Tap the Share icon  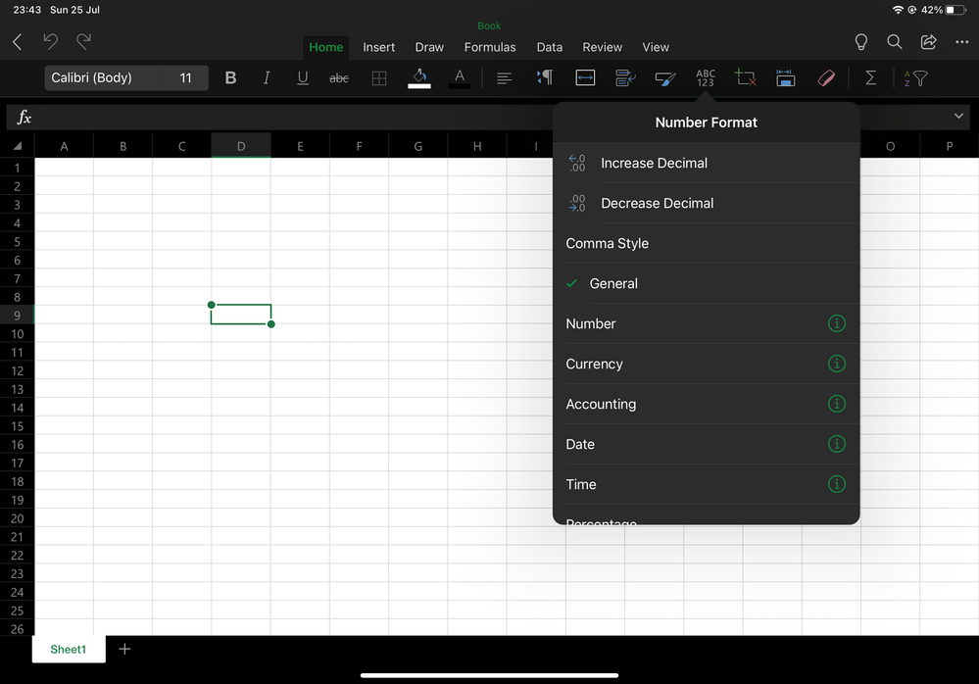pyautogui.click(x=928, y=42)
